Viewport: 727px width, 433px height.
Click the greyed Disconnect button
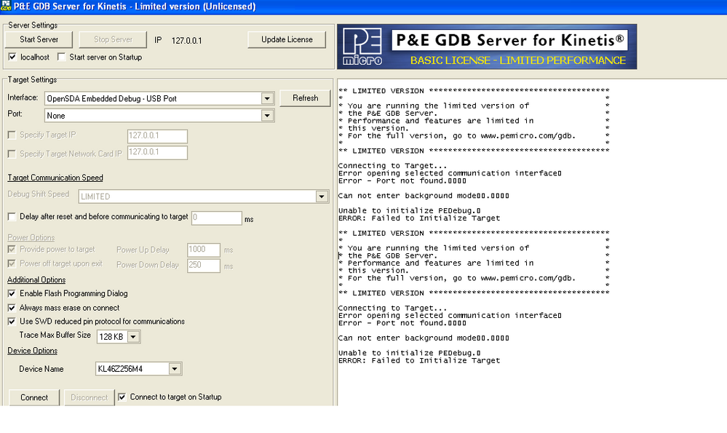[89, 397]
